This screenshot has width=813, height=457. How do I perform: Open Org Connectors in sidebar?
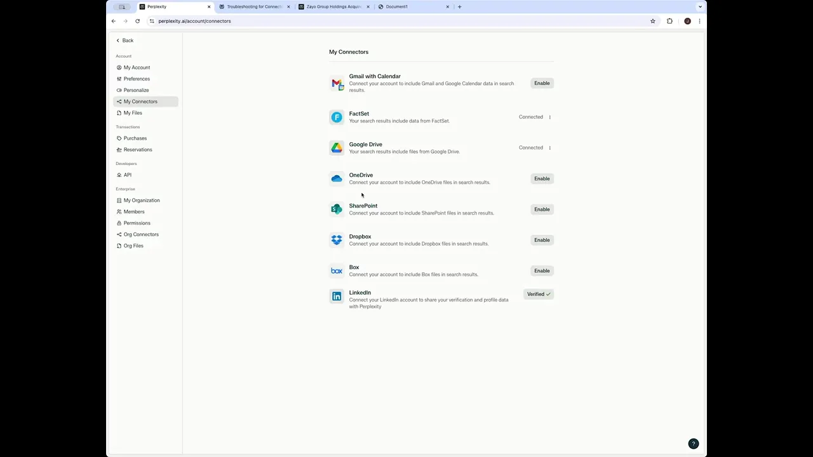tap(145, 235)
